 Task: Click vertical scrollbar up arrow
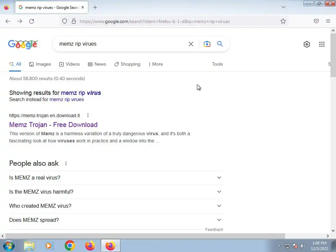(x=333, y=31)
